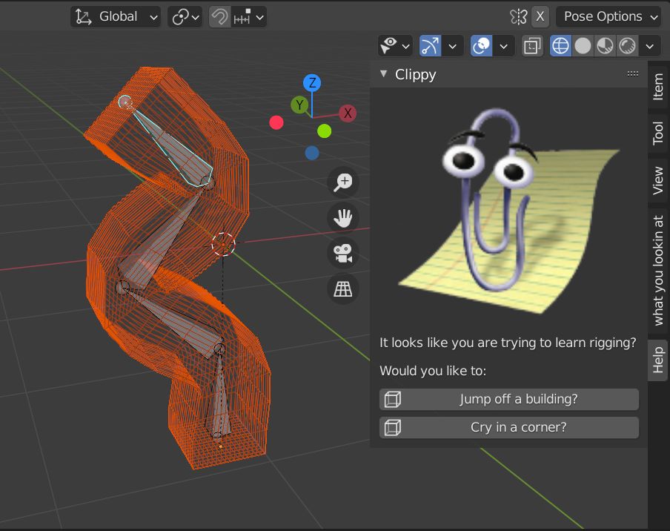Enable material preview shading
Viewport: 670px width, 531px height.
[x=604, y=45]
